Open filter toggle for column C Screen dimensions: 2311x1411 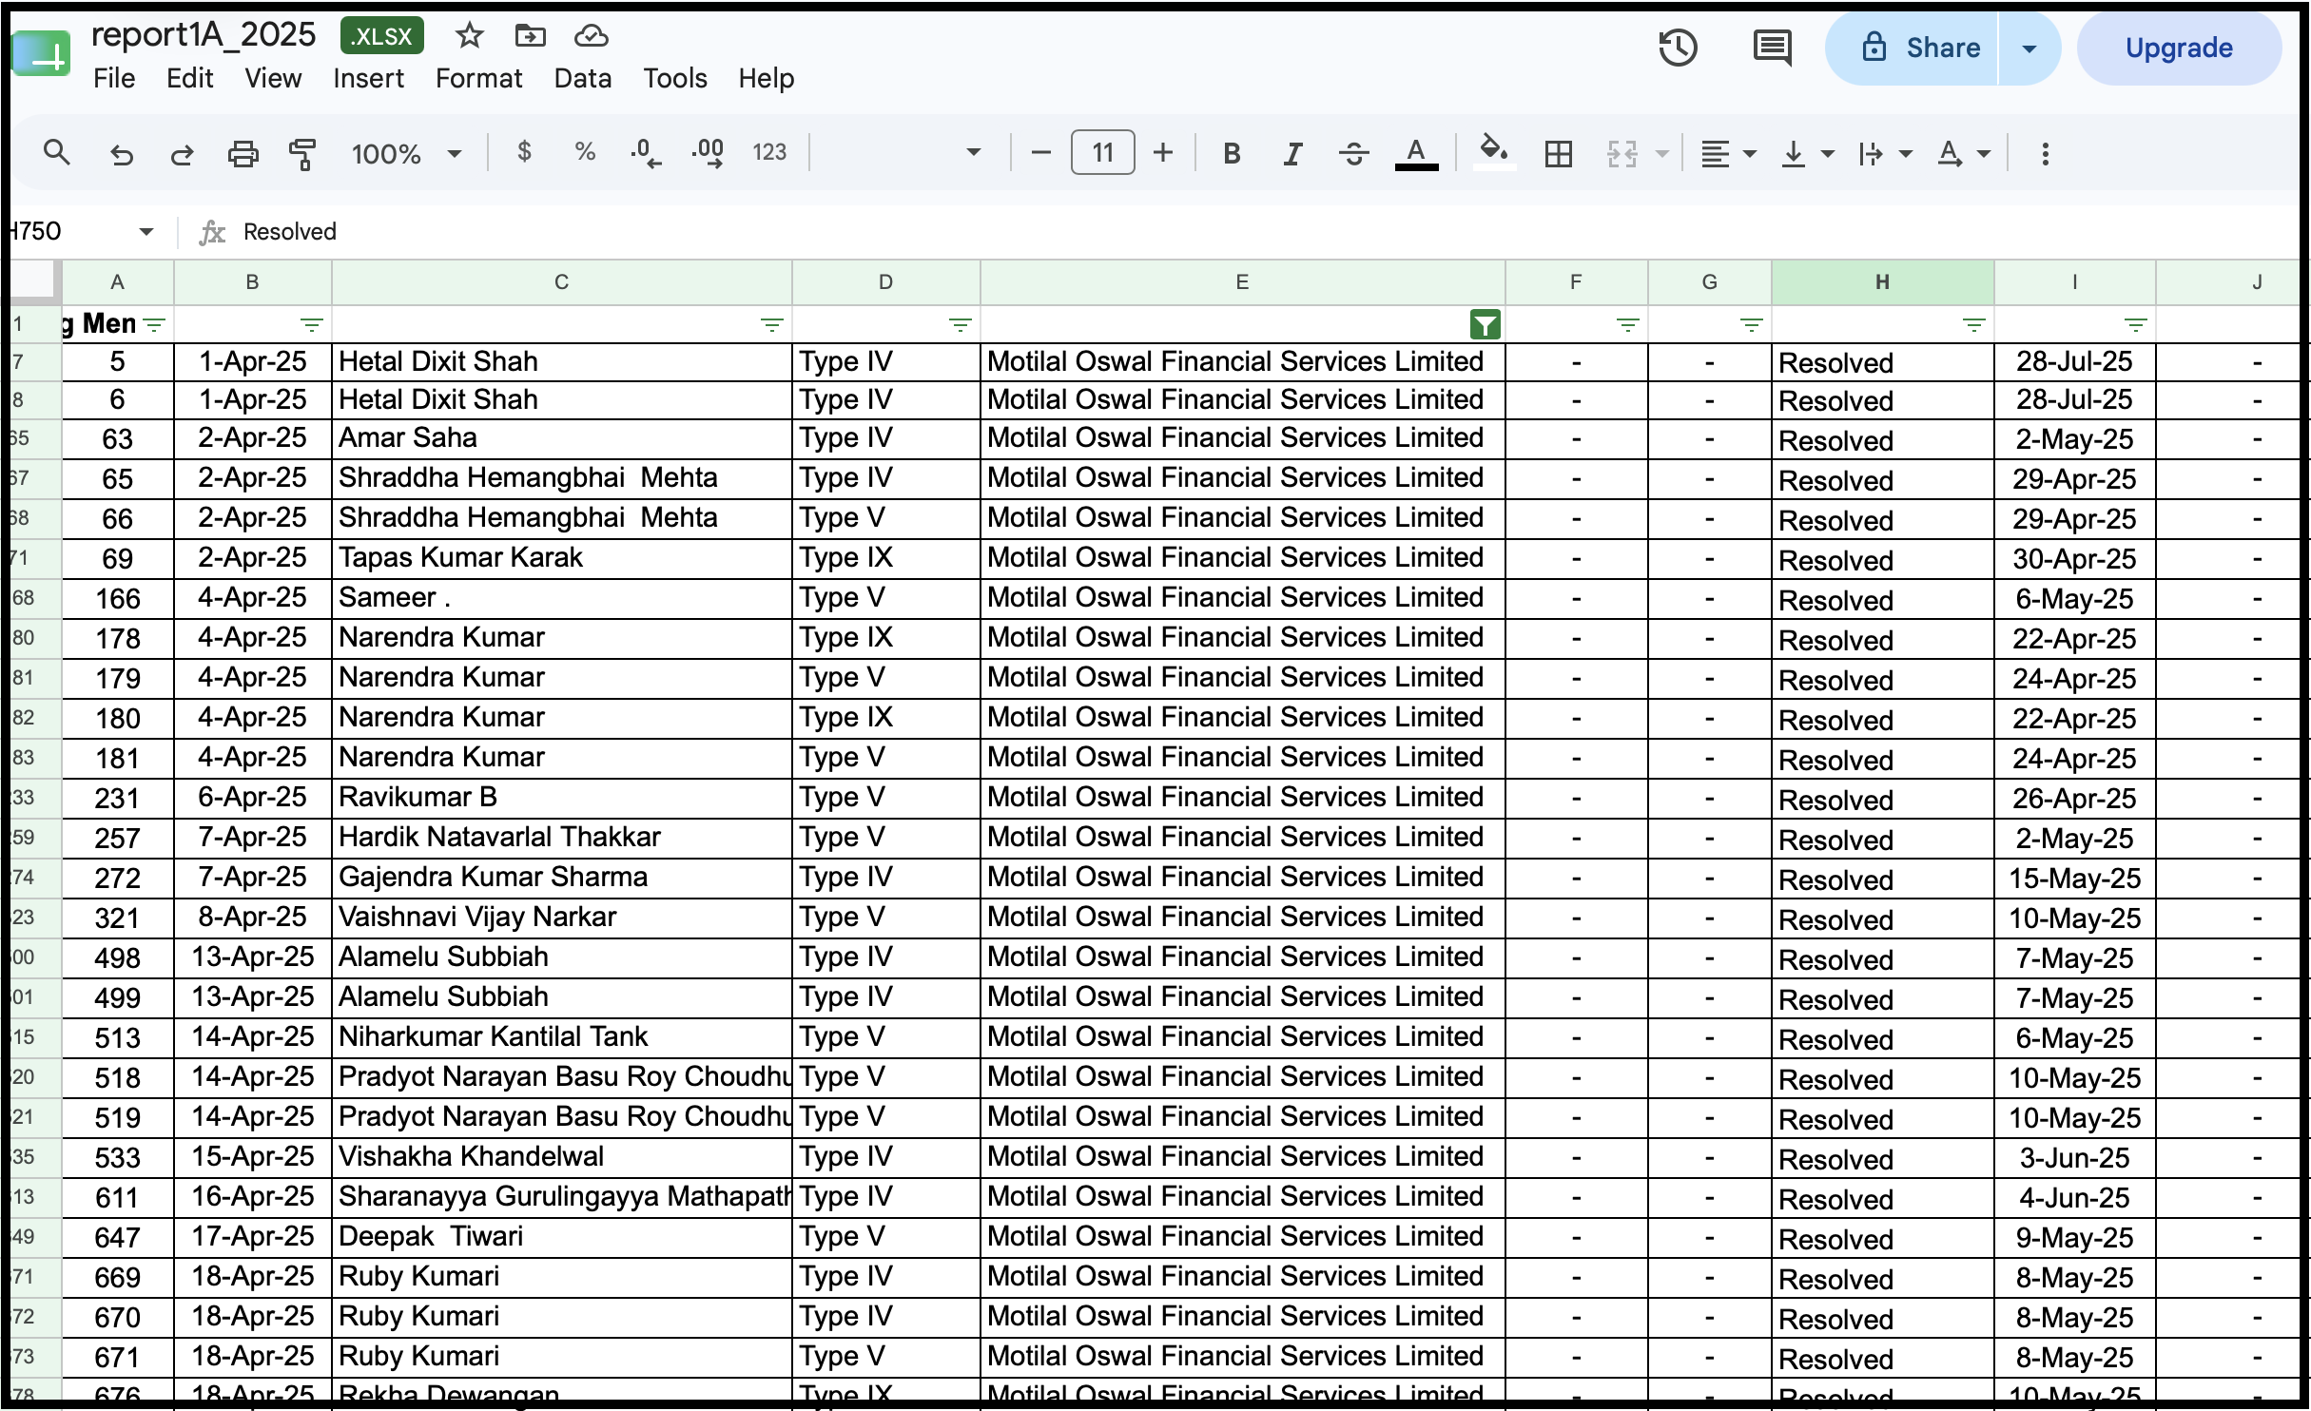771,325
